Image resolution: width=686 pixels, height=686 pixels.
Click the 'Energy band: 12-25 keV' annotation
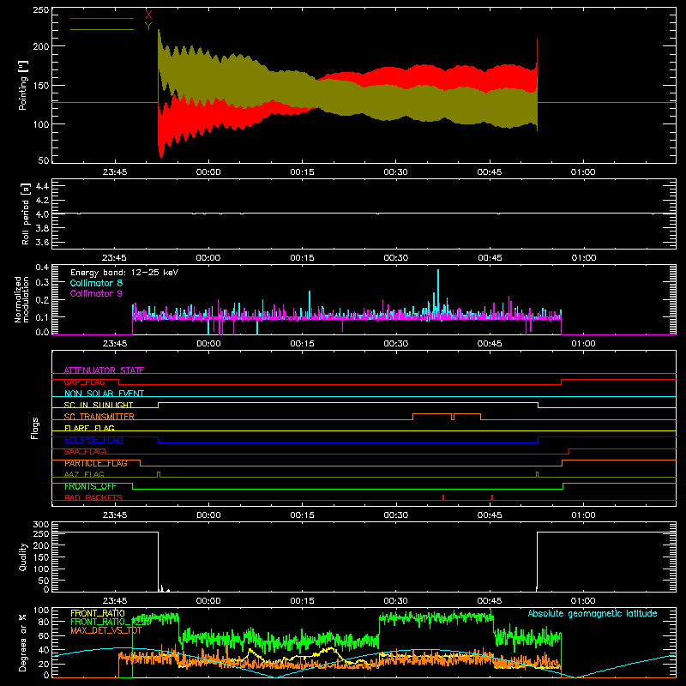pos(124,273)
